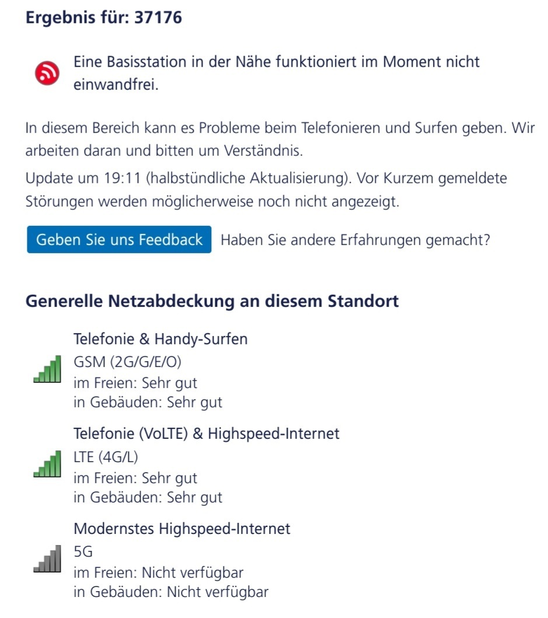The image size is (548, 618).
Task: Click the '5G' technology label
Action: (83, 551)
